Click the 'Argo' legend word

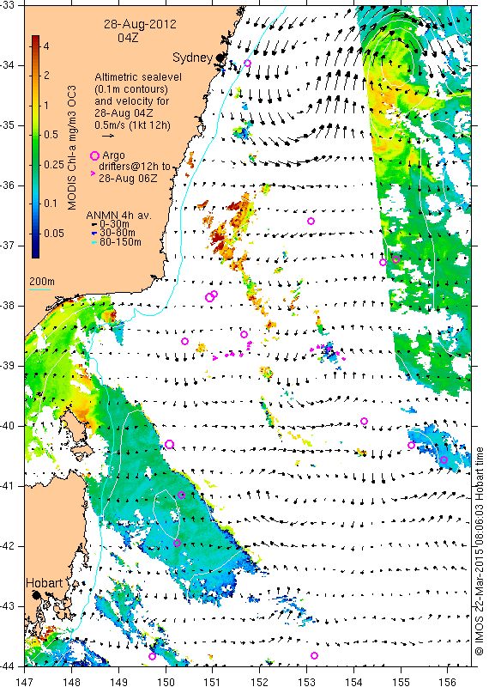click(113, 155)
